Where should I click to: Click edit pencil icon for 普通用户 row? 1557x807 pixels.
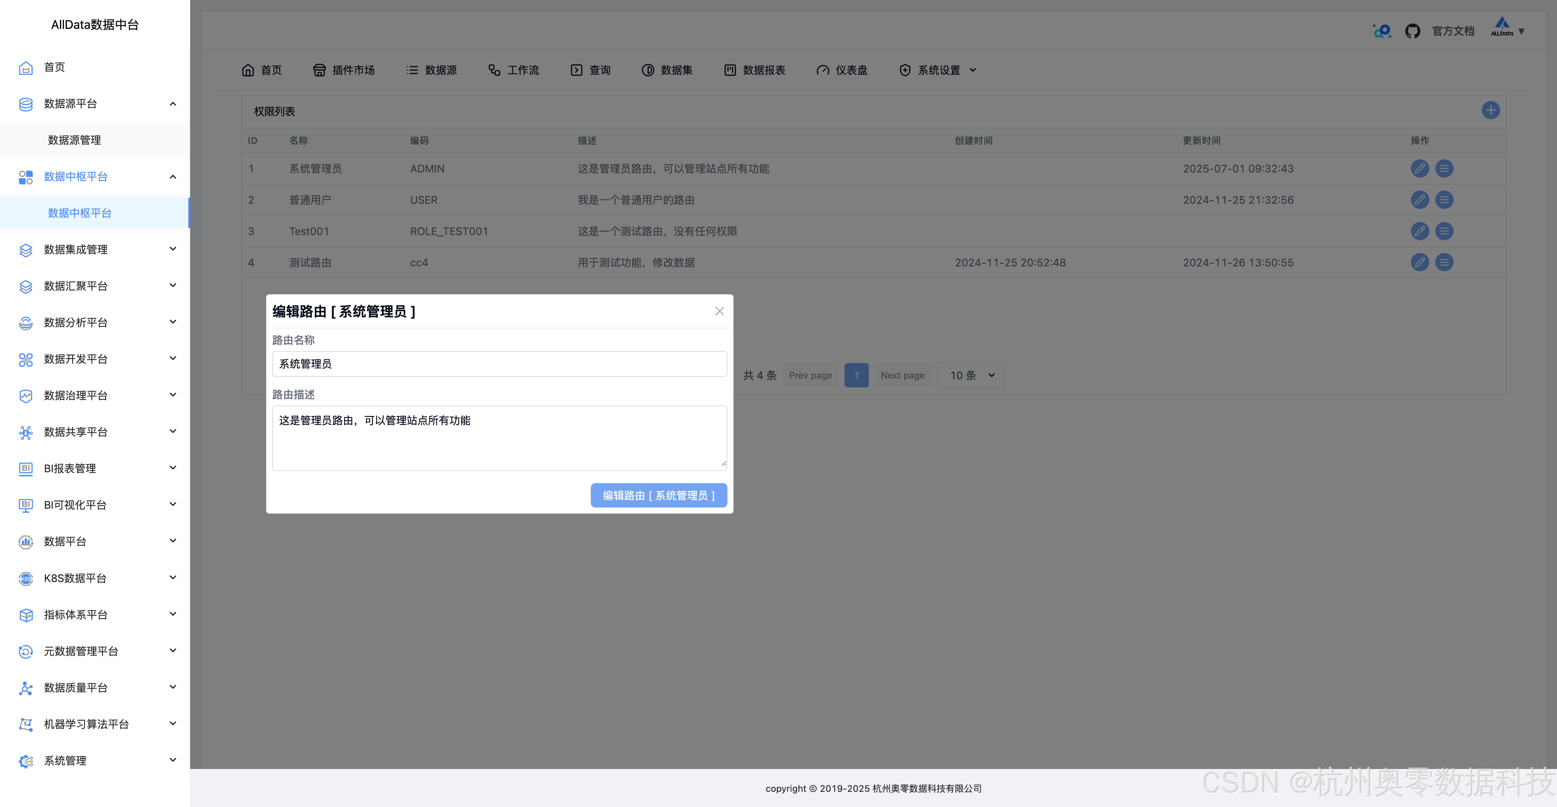tap(1420, 200)
